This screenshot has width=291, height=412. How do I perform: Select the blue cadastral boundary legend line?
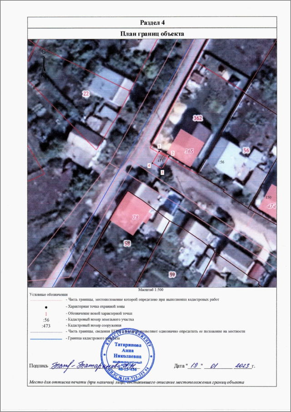point(45,339)
